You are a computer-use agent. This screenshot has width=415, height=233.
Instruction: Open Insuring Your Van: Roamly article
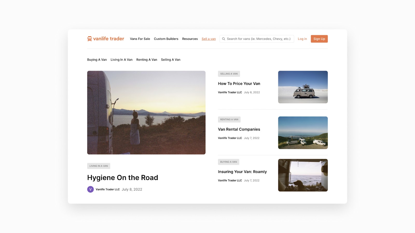click(242, 172)
